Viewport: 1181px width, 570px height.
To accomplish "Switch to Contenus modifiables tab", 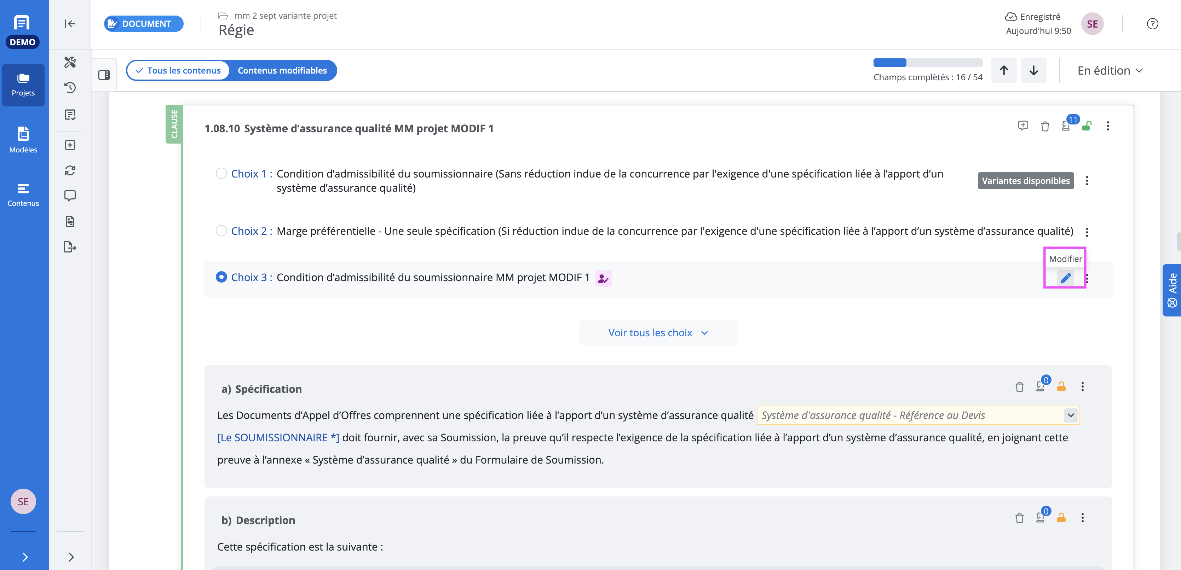I will point(282,71).
